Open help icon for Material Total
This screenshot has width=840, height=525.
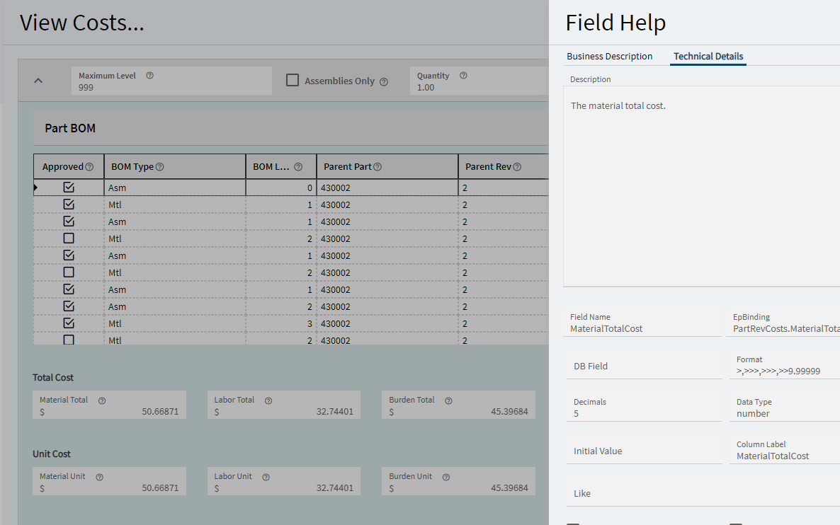102,400
